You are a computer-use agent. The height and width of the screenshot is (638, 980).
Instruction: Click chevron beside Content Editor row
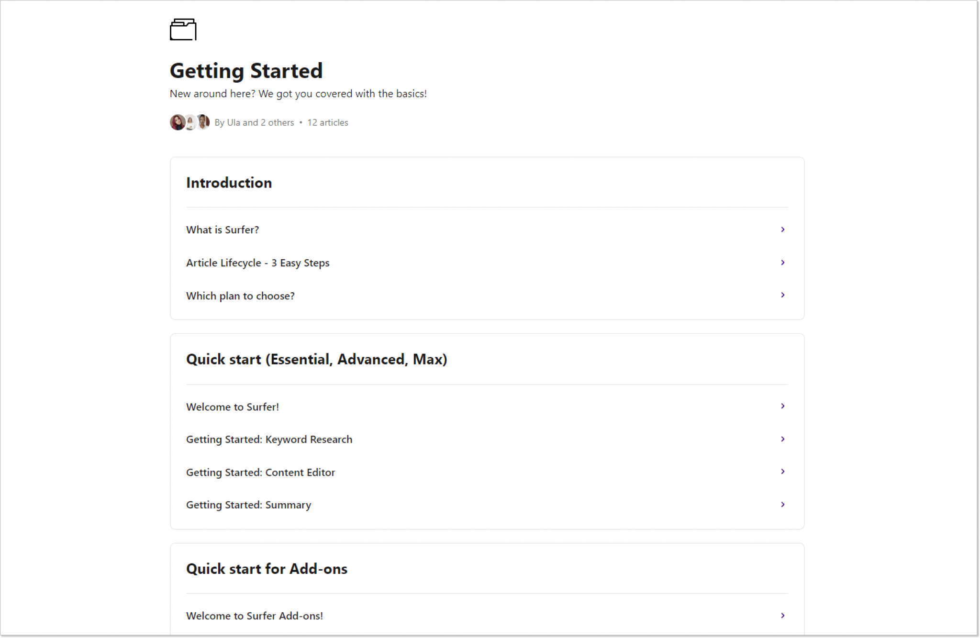click(783, 472)
